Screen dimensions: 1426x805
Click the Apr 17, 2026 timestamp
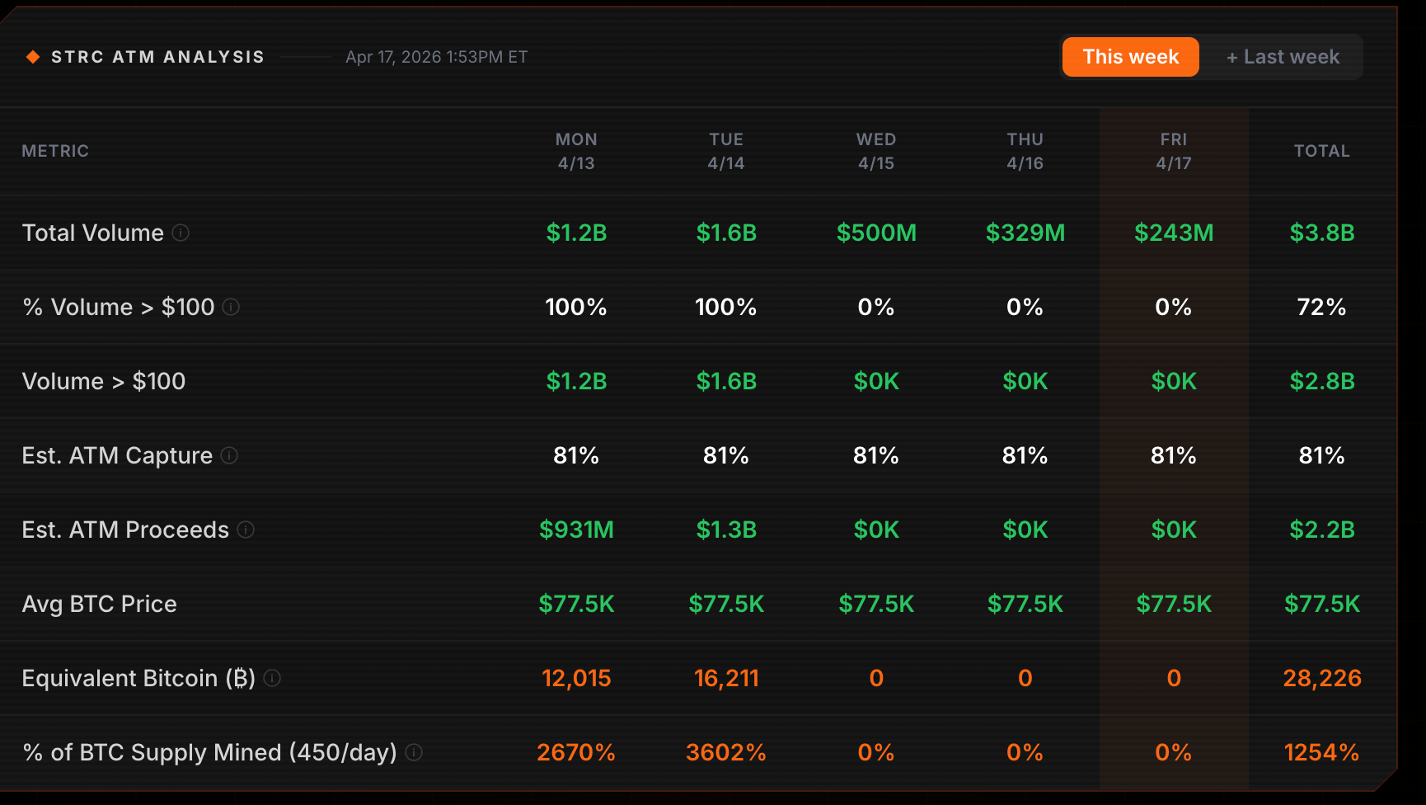coord(436,57)
